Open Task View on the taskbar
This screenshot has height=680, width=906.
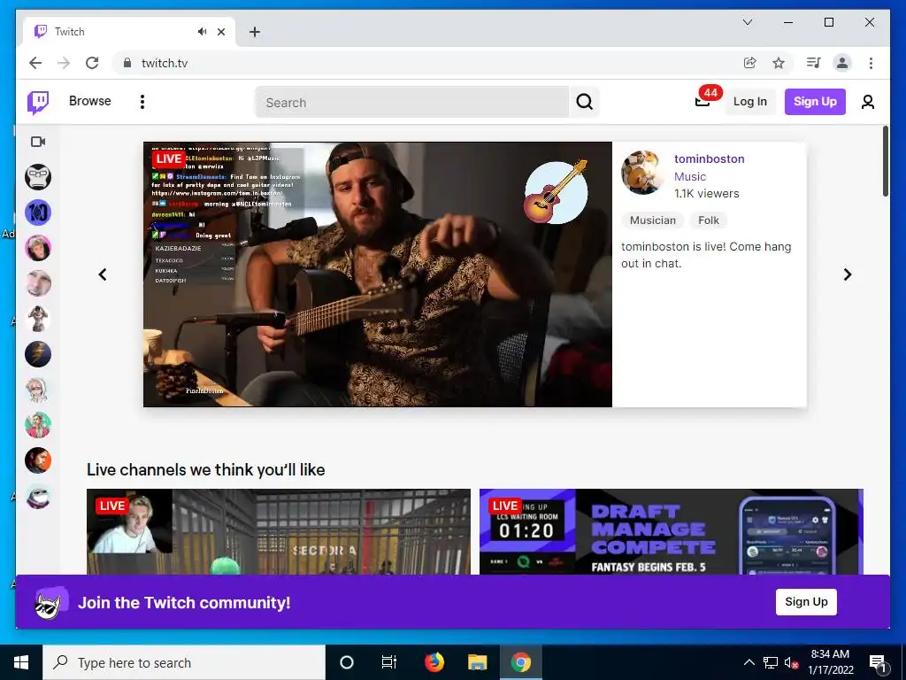[x=389, y=662]
